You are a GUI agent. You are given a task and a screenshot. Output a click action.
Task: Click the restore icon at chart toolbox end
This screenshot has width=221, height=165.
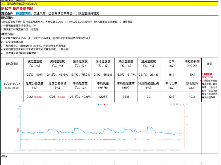(x=187, y=104)
